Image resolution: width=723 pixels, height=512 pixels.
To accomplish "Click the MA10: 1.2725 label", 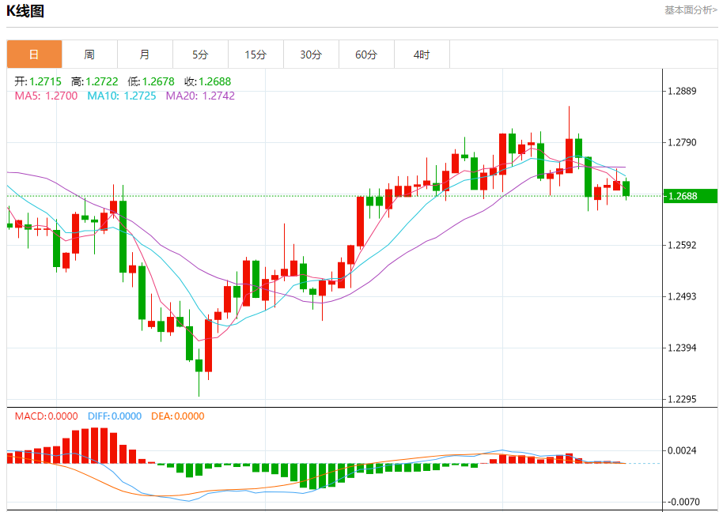I will coord(122,96).
